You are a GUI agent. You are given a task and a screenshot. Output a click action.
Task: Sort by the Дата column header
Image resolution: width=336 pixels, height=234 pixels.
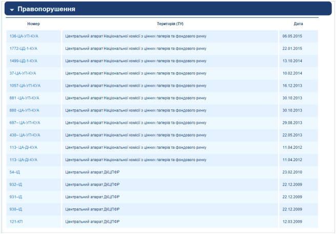pos(298,24)
